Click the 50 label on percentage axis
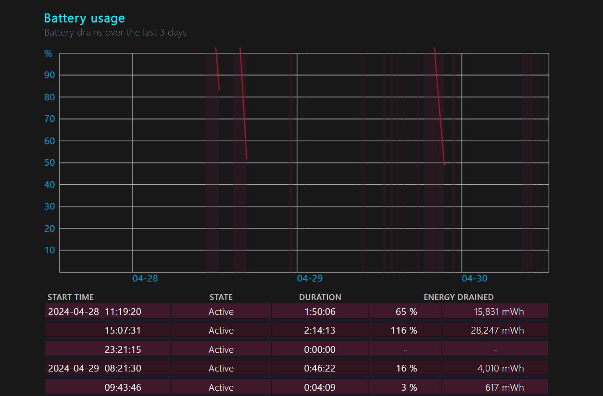603x396 pixels. click(50, 163)
